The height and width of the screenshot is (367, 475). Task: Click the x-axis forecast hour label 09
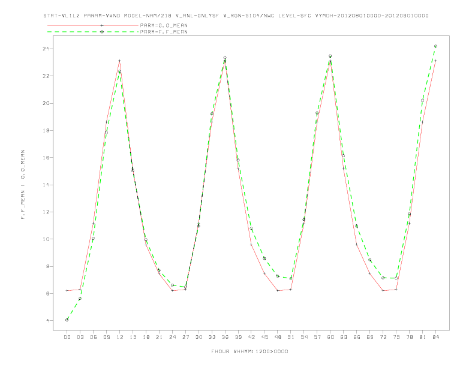coord(106,337)
